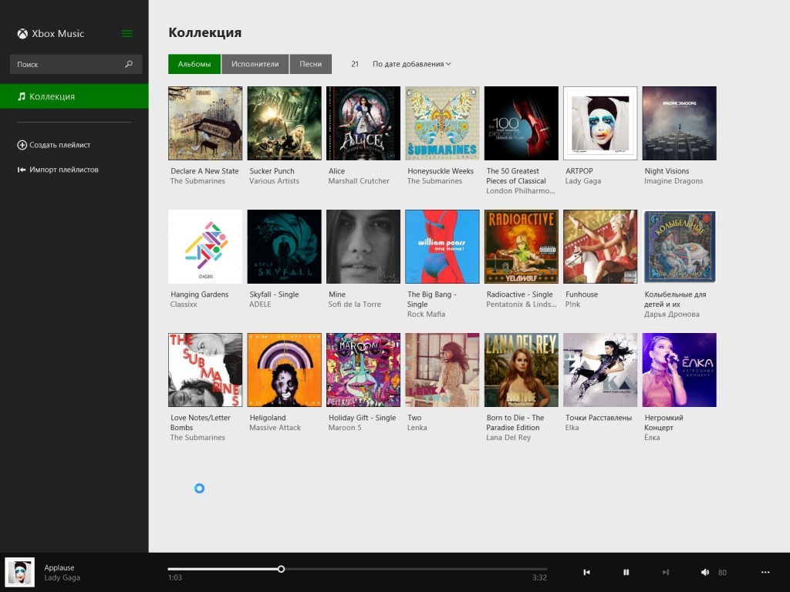Click the Hanging Gardens album title
The width and height of the screenshot is (790, 592).
pyautogui.click(x=200, y=294)
